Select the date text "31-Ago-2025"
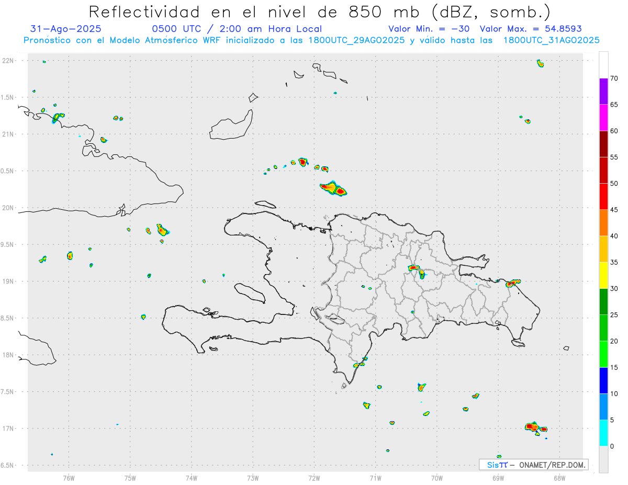 tap(66, 29)
